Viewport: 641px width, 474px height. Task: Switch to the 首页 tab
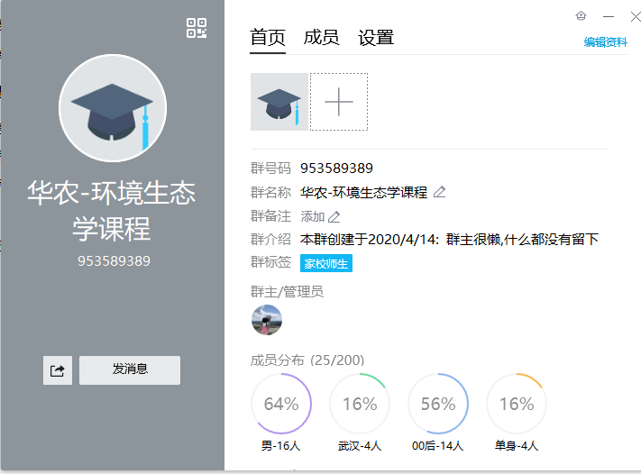[x=268, y=38]
